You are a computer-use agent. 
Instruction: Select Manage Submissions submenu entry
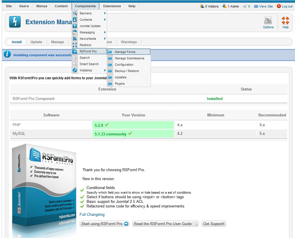point(129,58)
